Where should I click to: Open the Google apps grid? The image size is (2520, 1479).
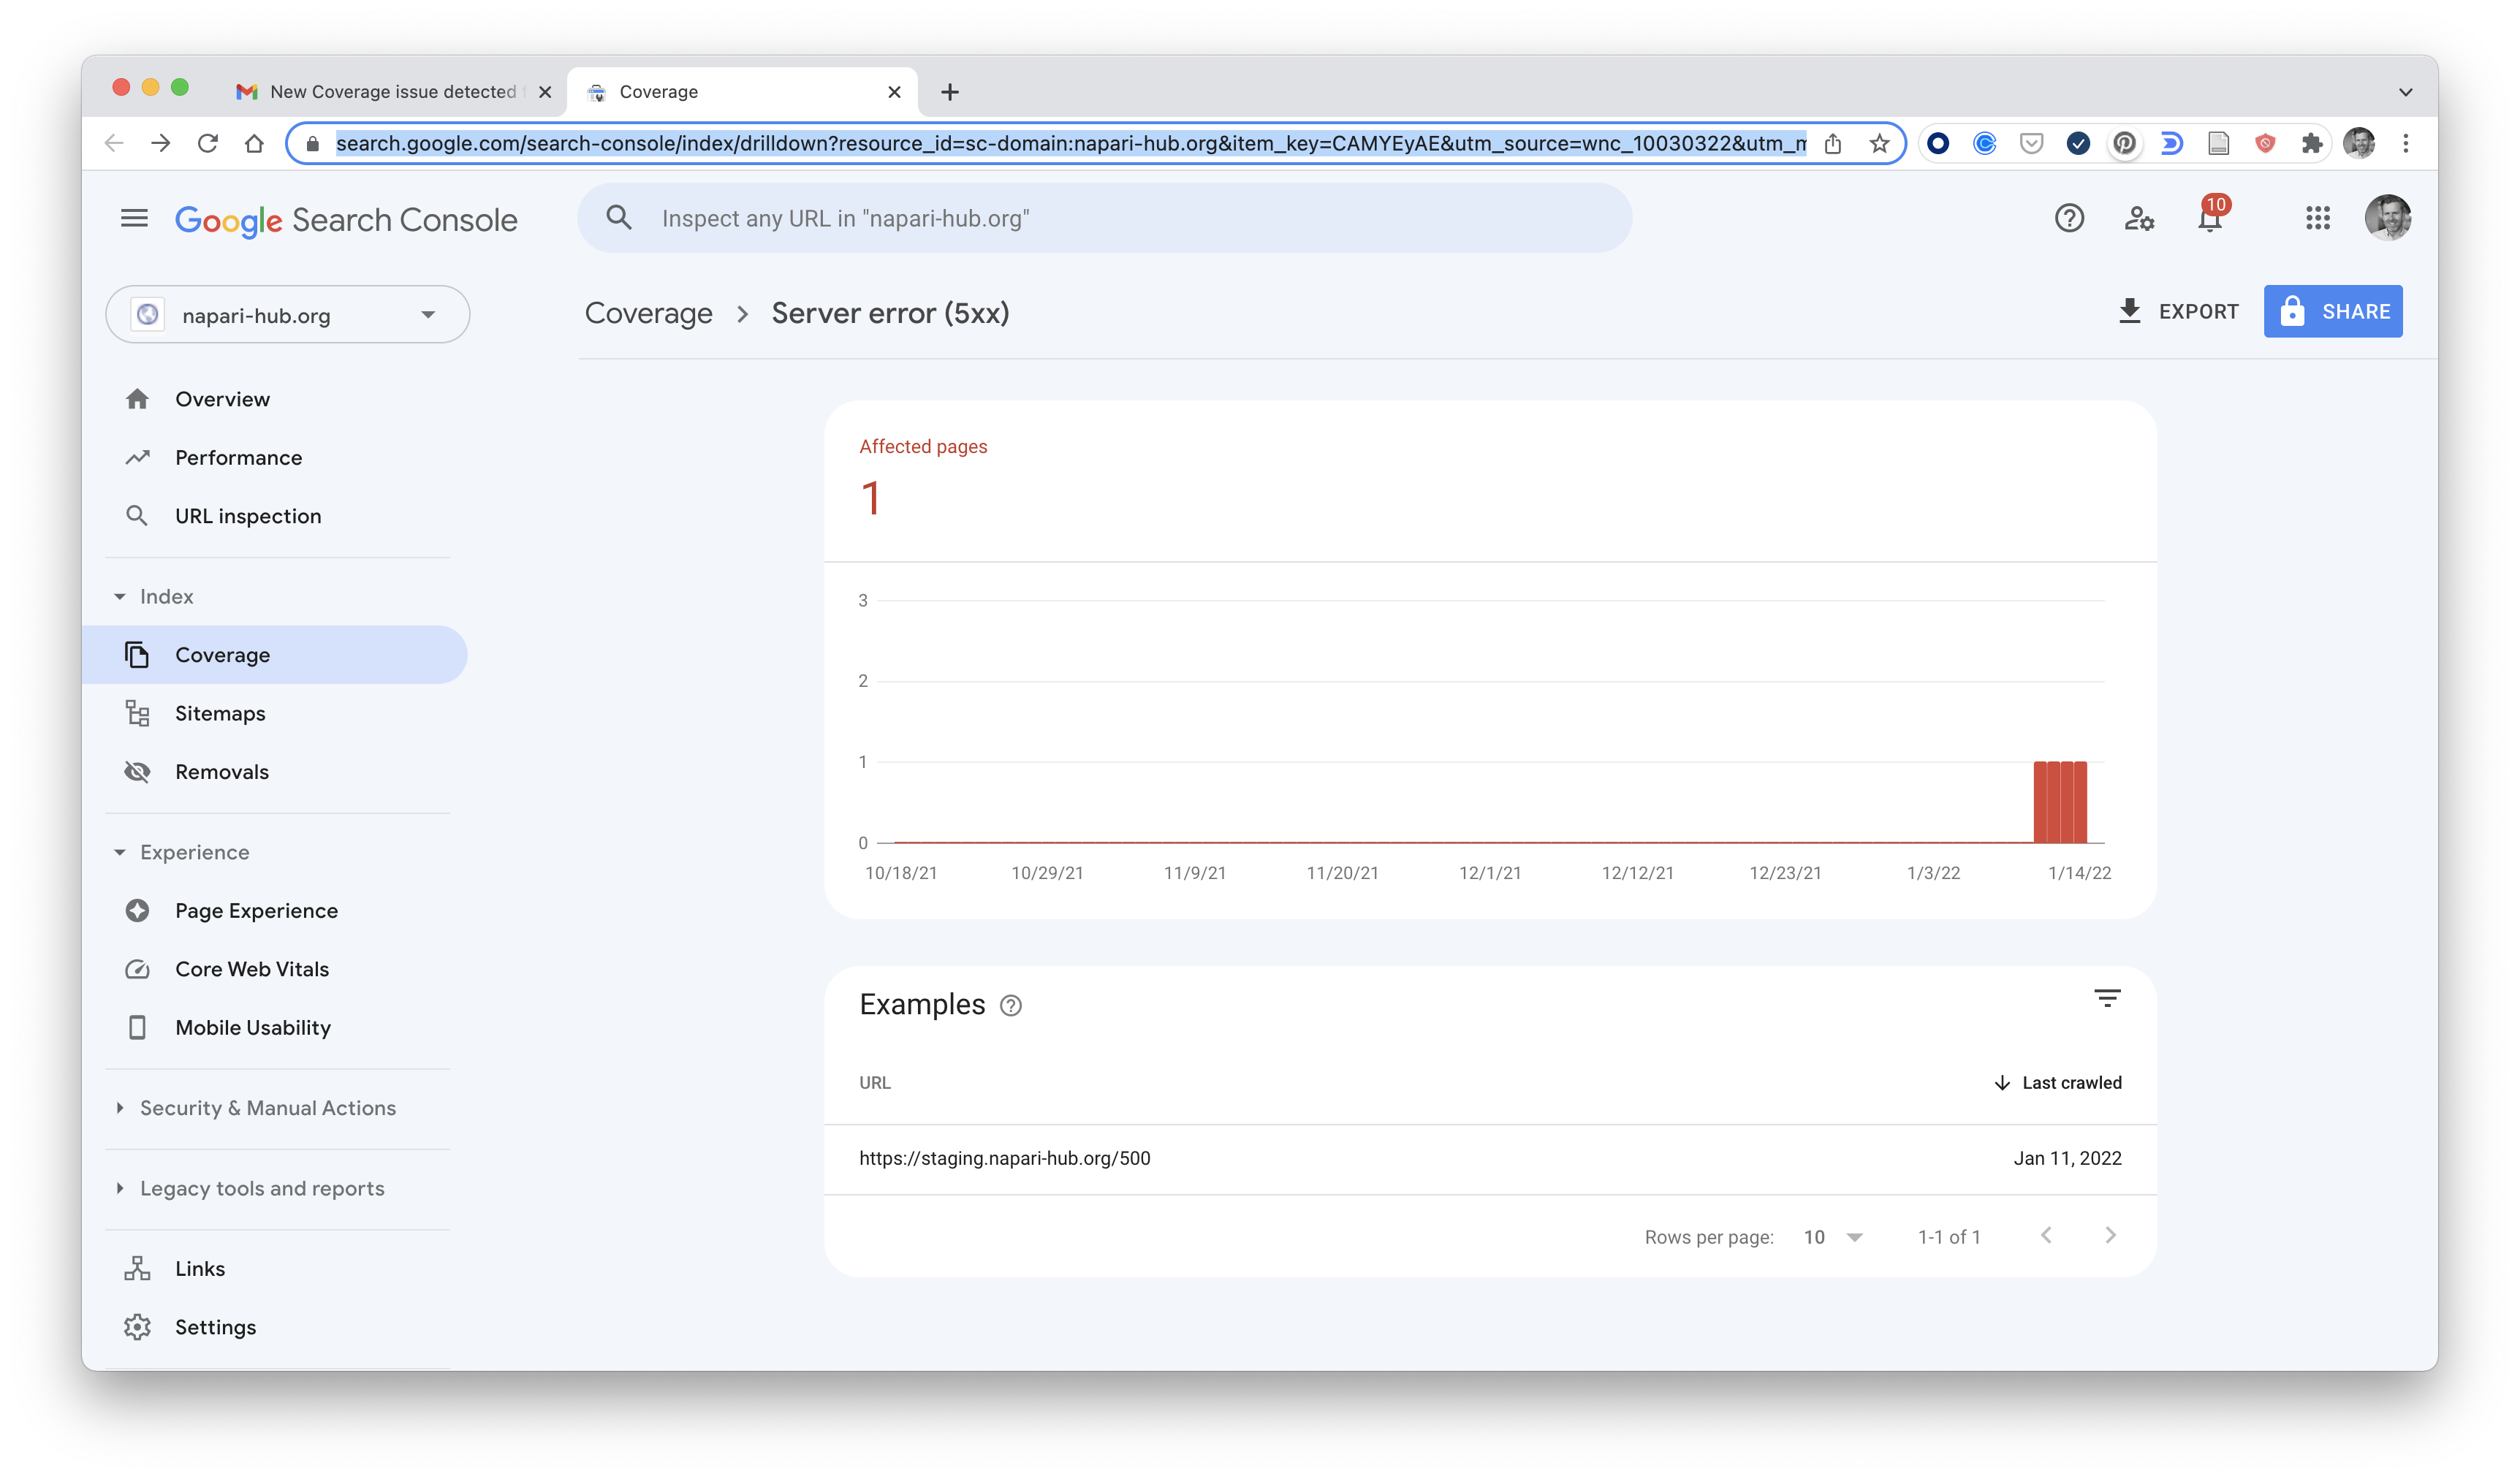(2319, 218)
